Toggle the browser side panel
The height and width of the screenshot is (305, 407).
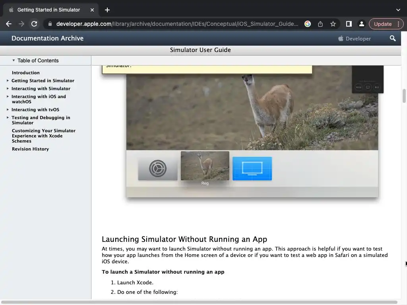coord(349,24)
